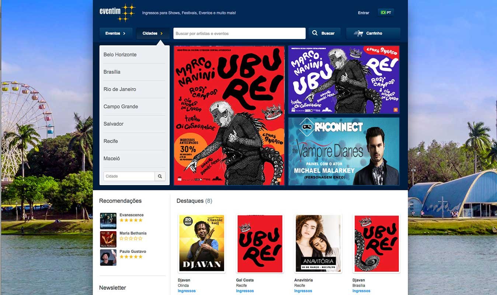Image resolution: width=497 pixels, height=295 pixels.
Task: Open the R4Connect Vampire Diaries banner
Action: pos(344,151)
